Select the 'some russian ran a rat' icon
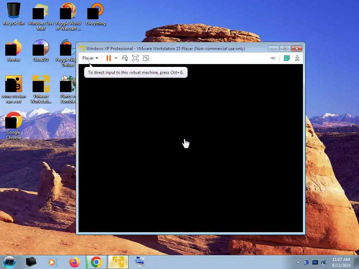The height and width of the screenshot is (269, 359). pyautogui.click(x=14, y=89)
